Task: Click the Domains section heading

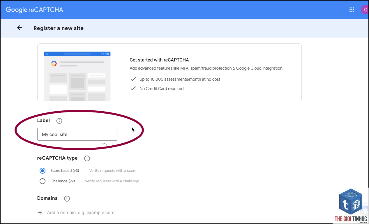Action: coord(47,198)
